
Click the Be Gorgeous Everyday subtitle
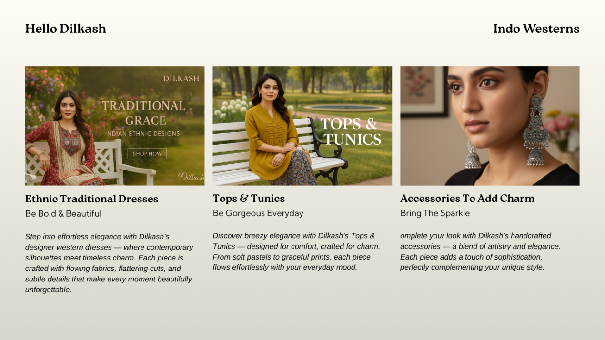258,213
